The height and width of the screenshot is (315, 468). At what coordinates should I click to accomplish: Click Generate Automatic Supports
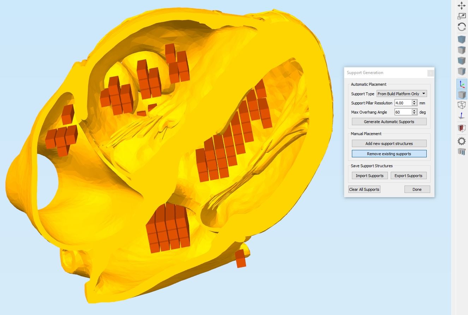389,122
